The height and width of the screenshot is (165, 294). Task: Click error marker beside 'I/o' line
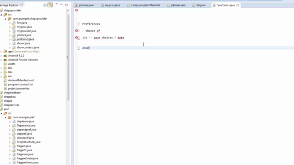[x=77, y=38]
